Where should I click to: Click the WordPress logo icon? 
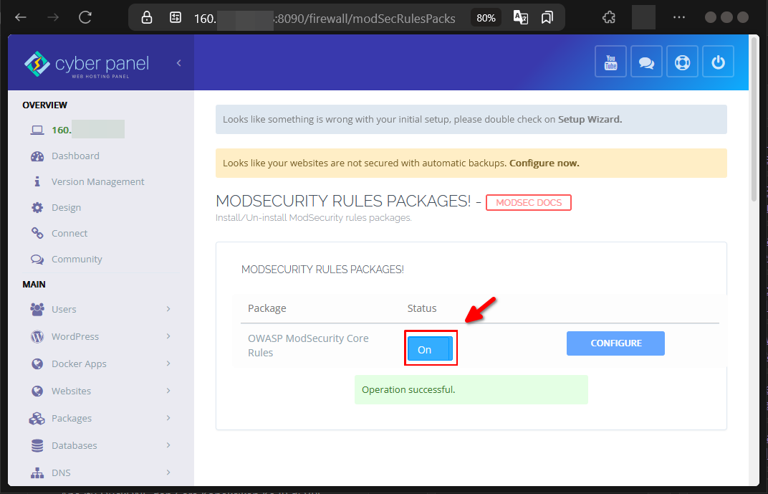coord(37,337)
